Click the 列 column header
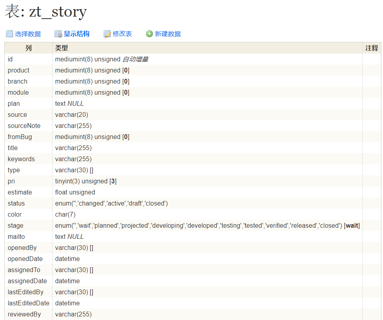This screenshot has width=383, height=320. [28, 48]
